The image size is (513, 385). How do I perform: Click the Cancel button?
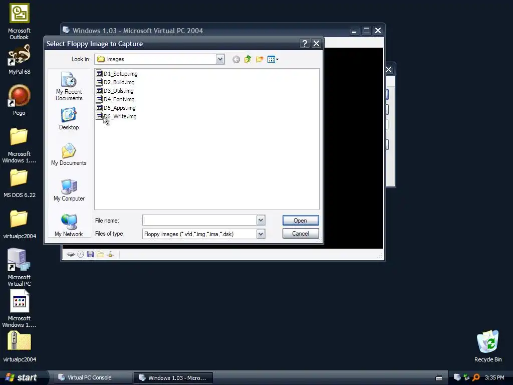pyautogui.click(x=301, y=234)
